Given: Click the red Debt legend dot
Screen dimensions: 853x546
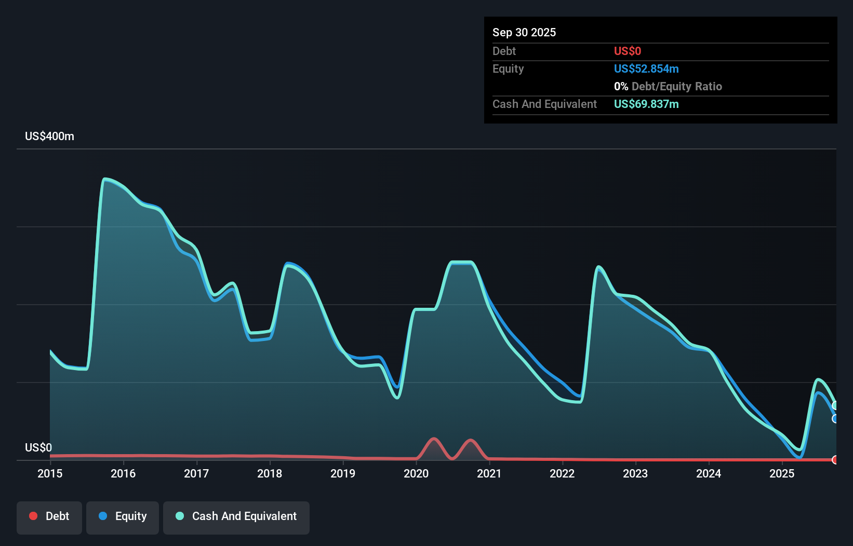Looking at the screenshot, I should point(33,516).
